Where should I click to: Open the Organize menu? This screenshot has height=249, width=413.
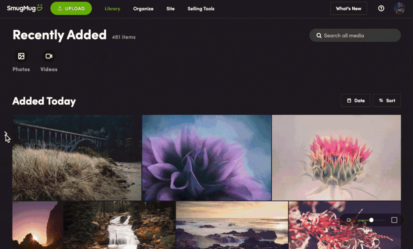tap(143, 9)
